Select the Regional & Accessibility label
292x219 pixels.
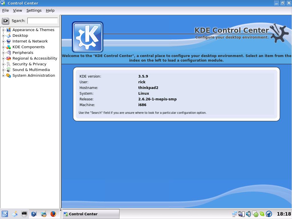coord(35,58)
